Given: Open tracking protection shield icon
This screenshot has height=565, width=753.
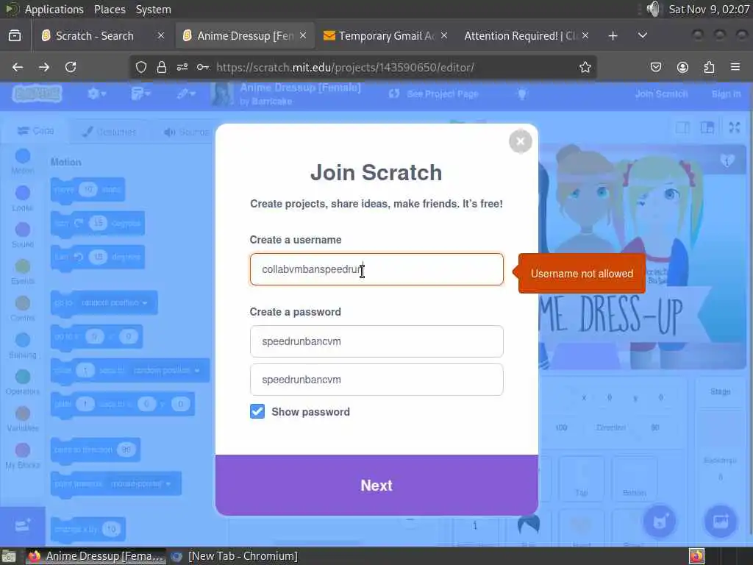Looking at the screenshot, I should click(140, 67).
